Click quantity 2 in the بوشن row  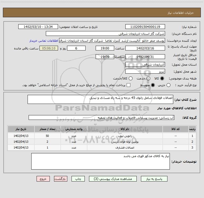point(47,142)
